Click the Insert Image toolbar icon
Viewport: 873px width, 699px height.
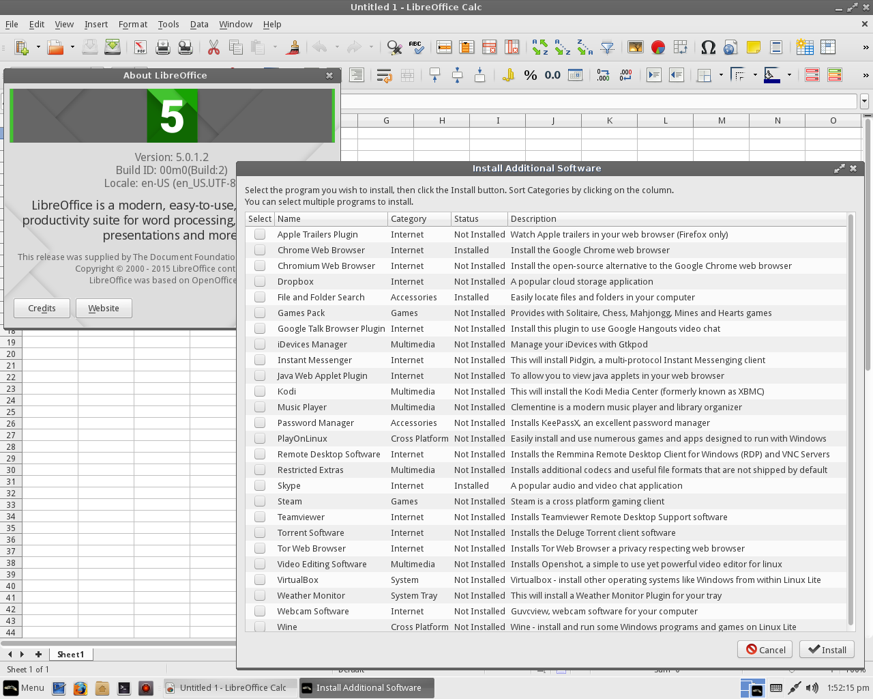tap(636, 47)
